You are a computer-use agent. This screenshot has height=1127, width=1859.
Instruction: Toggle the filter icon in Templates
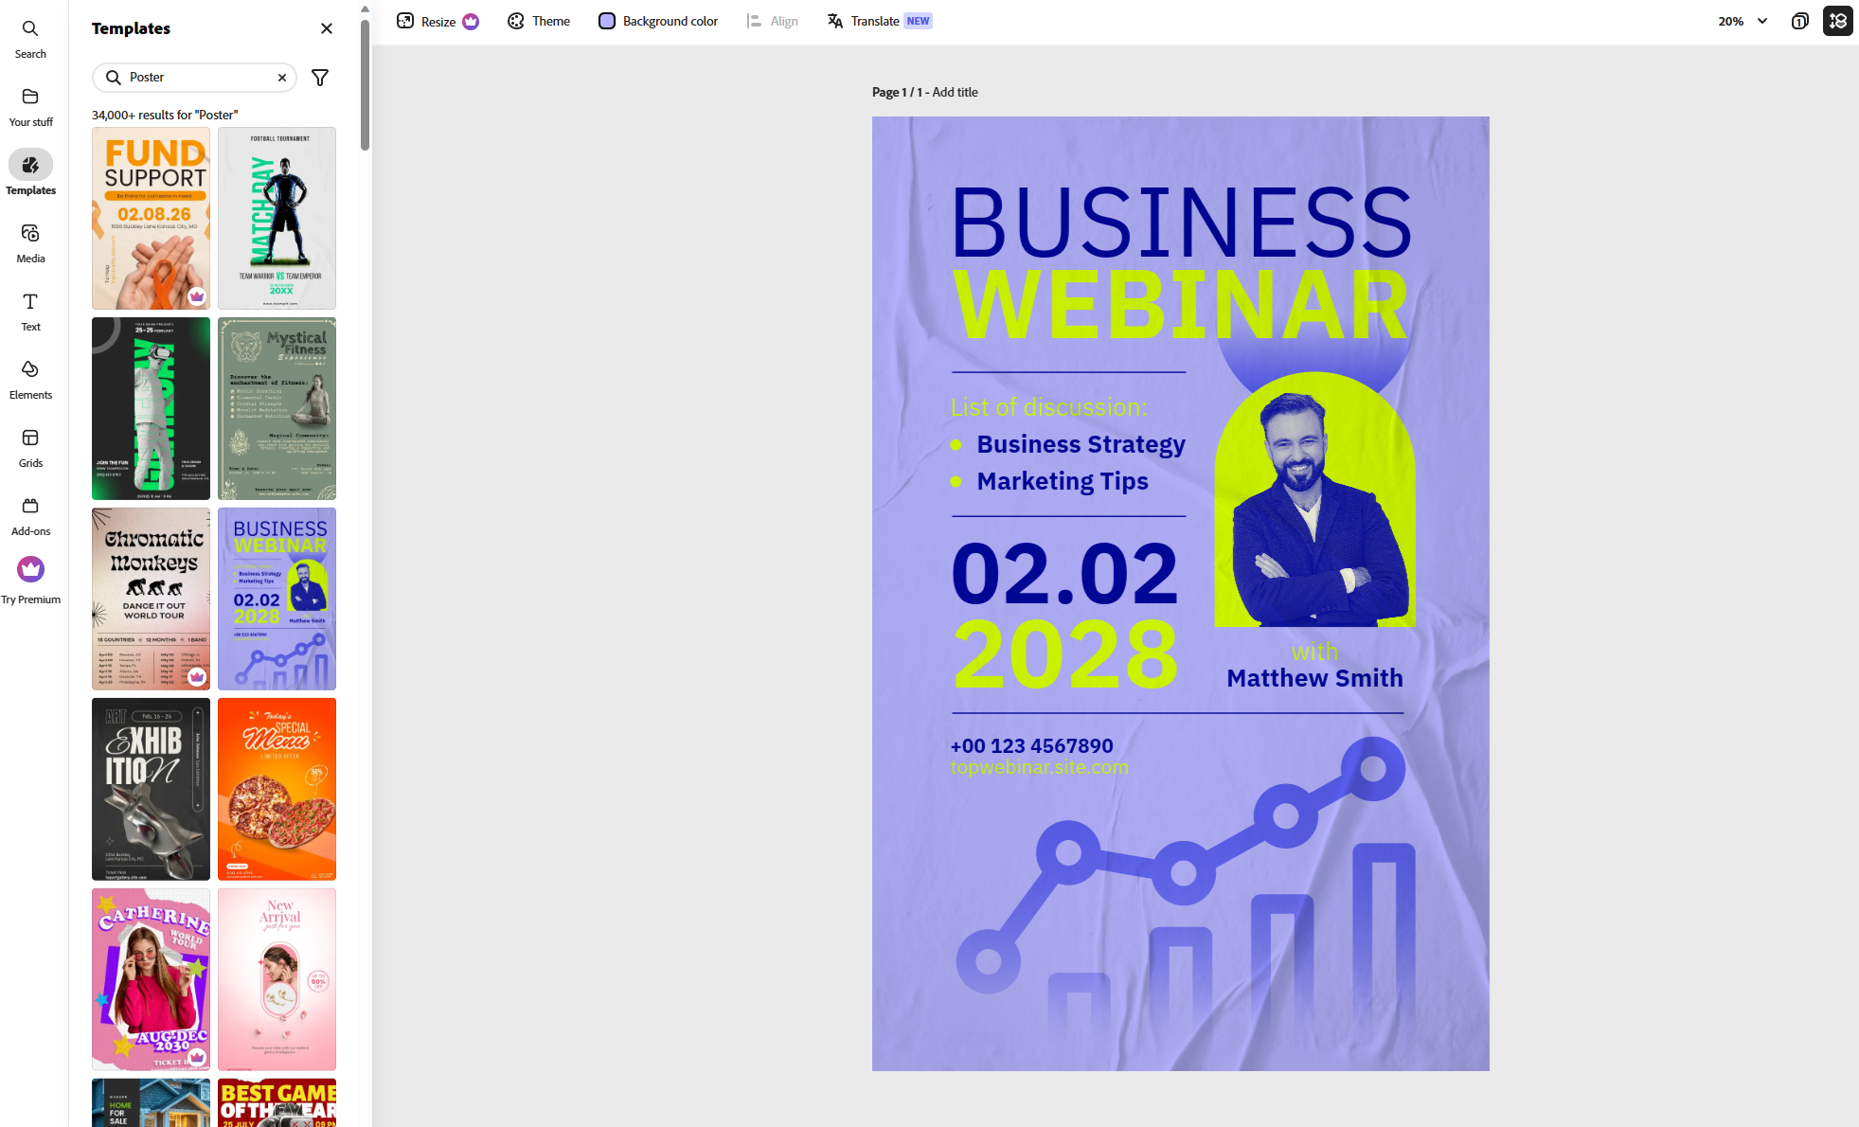coord(320,77)
